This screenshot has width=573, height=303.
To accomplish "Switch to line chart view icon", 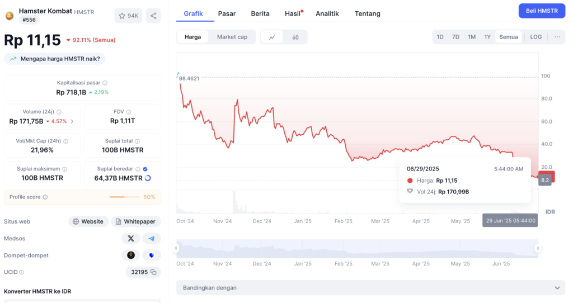I will click(x=272, y=37).
